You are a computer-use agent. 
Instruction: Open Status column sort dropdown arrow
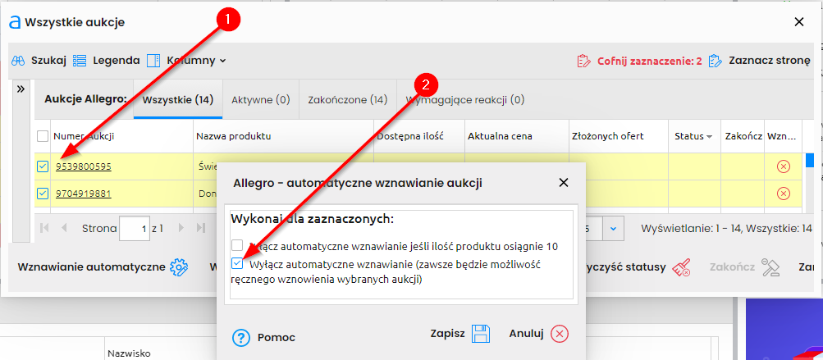pyautogui.click(x=710, y=137)
